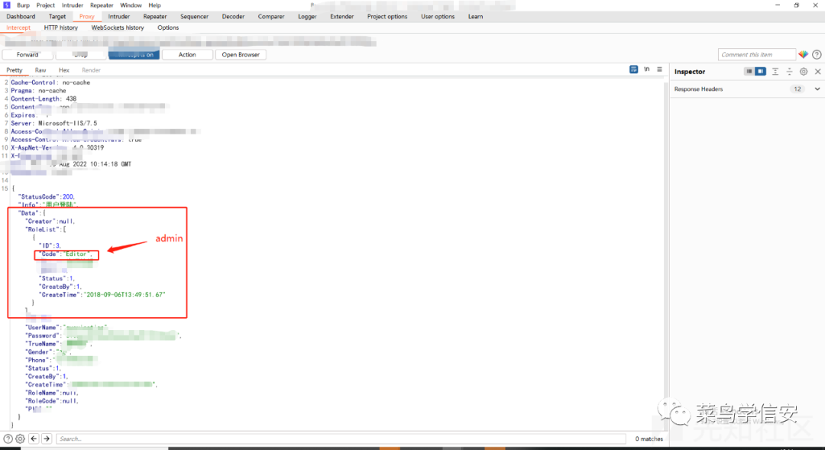This screenshot has width=825, height=450.
Task: Click the "StatusCode":200 line
Action: point(47,197)
